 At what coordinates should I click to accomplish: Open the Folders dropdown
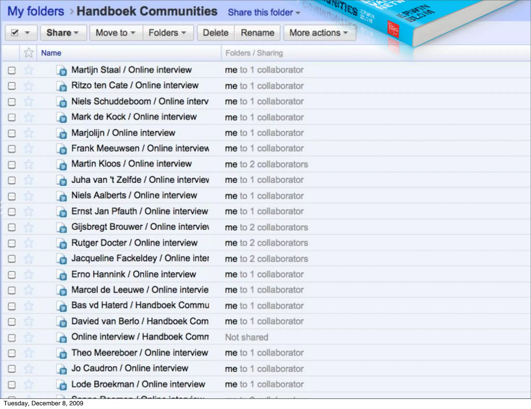pos(168,33)
